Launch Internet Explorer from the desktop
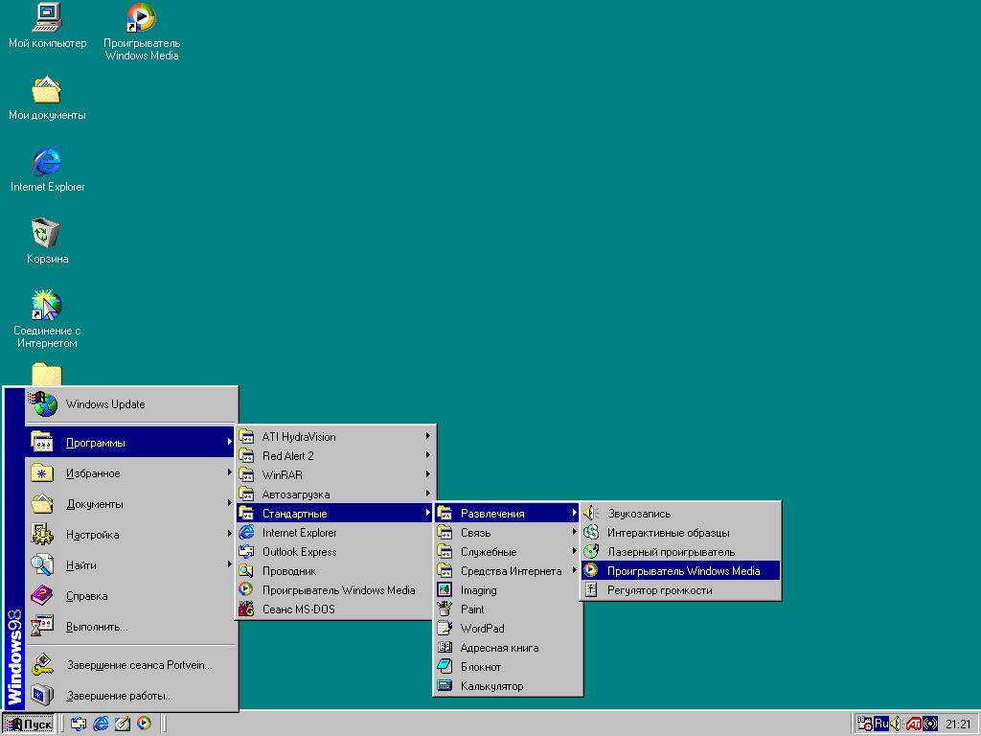Viewport: 981px width, 736px height. [x=47, y=170]
